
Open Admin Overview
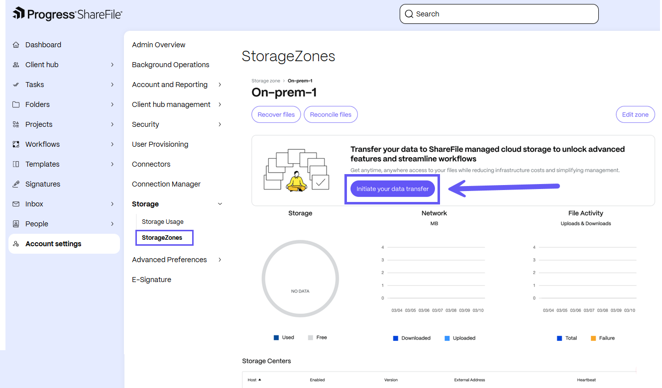click(159, 45)
